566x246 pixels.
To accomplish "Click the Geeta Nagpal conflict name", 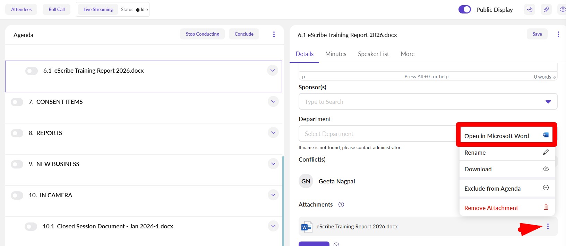I will 337,181.
